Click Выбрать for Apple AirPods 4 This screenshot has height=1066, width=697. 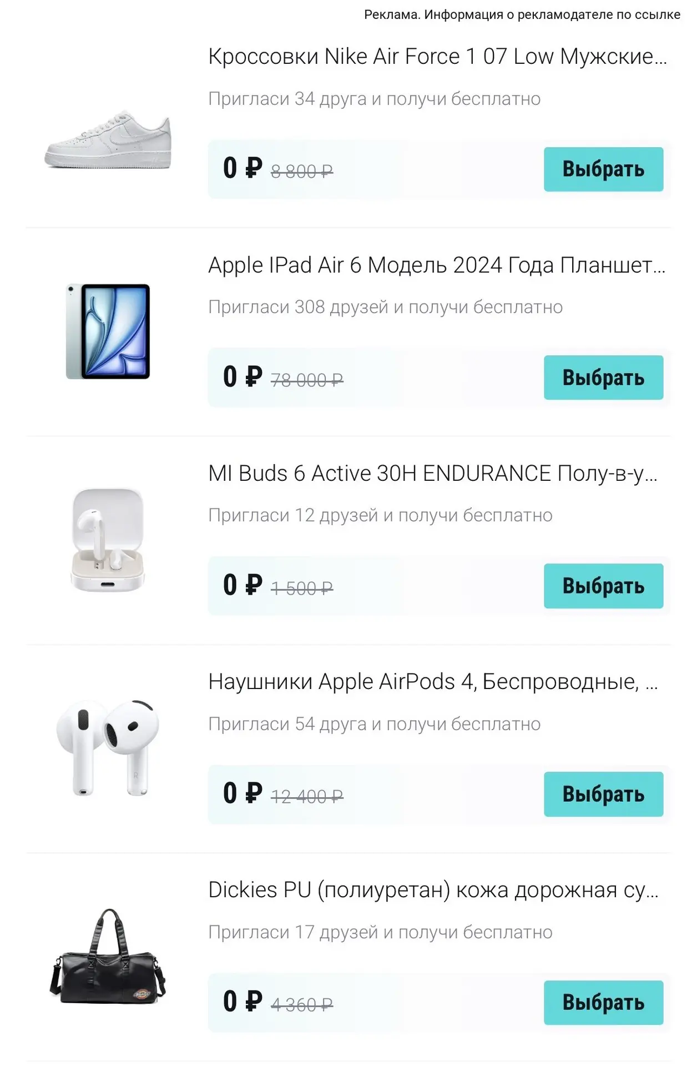pos(603,794)
